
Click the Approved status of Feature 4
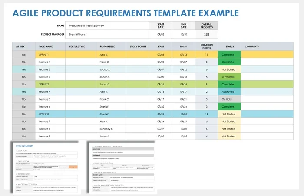pos(229,92)
